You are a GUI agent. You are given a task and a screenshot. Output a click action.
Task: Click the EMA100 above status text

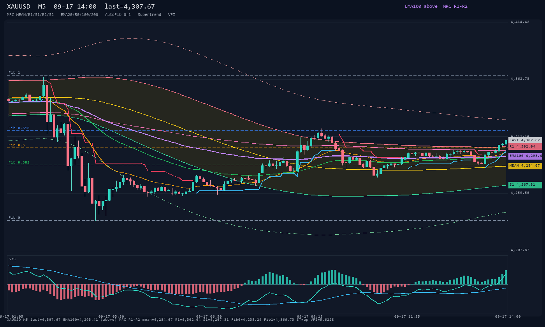[421, 6]
